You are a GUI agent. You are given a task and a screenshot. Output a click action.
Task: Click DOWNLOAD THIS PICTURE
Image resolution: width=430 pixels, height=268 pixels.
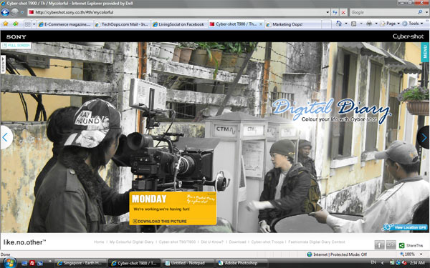click(x=160, y=222)
